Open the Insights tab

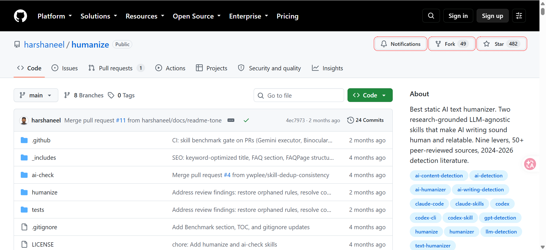pyautogui.click(x=328, y=68)
